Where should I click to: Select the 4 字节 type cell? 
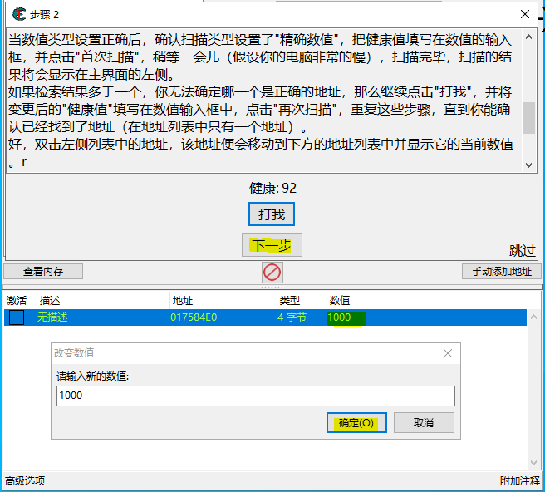pos(292,317)
